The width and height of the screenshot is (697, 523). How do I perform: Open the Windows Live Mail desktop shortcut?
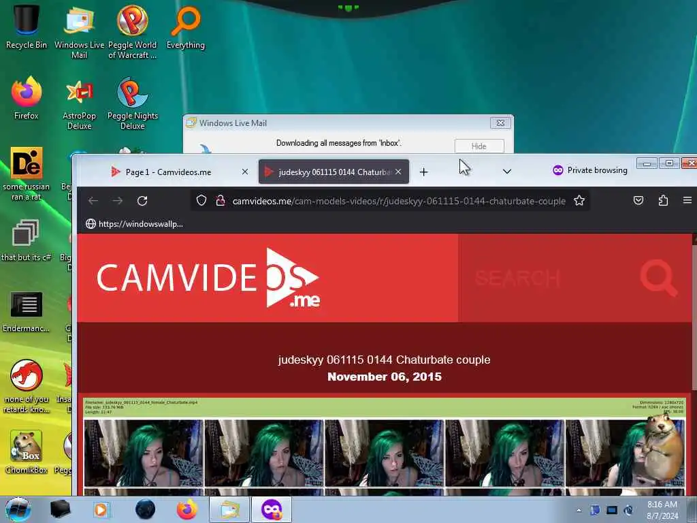pos(79,31)
